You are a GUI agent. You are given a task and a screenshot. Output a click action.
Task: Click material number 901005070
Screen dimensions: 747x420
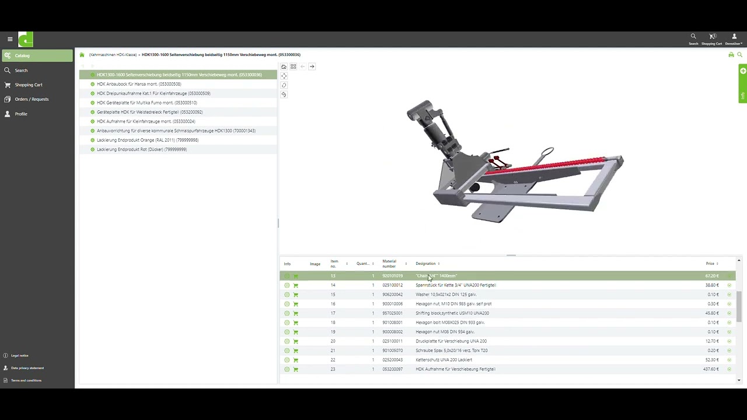click(x=392, y=351)
